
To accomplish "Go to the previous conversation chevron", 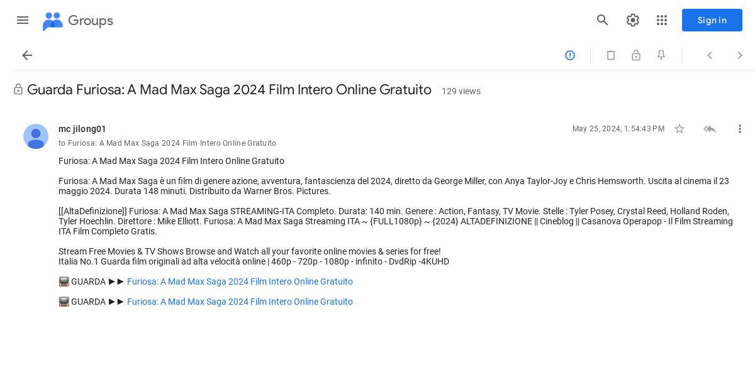I will pos(710,55).
